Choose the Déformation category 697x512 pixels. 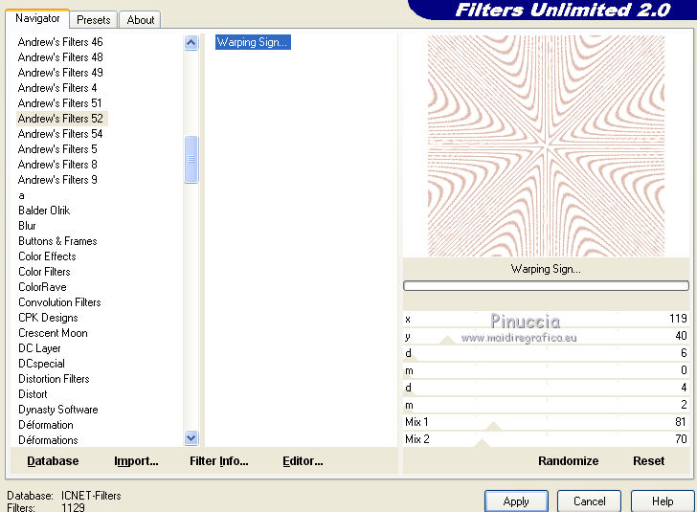tap(46, 425)
